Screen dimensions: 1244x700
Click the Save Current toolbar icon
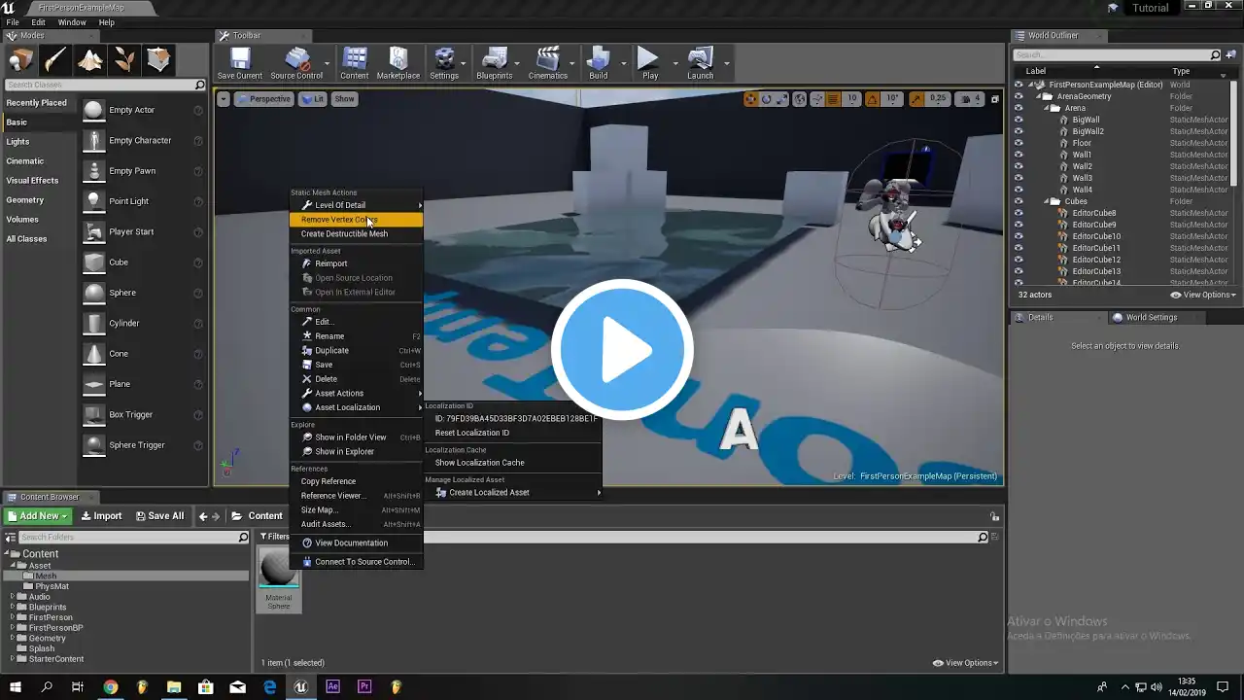click(239, 63)
